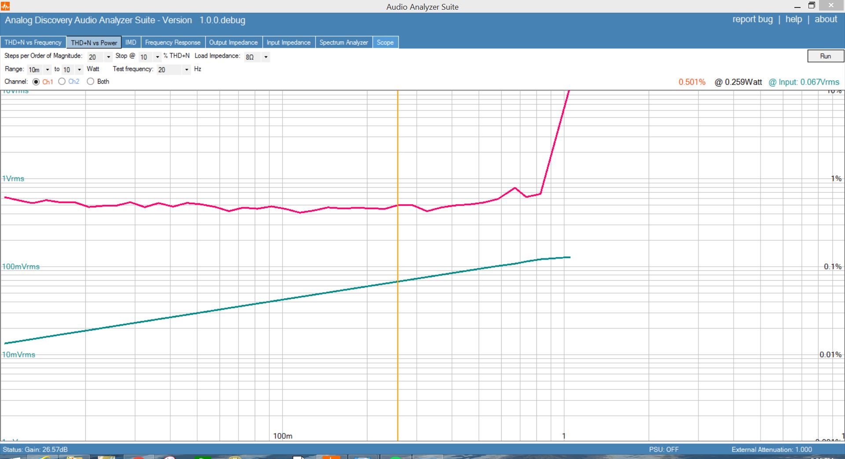Switch to THD+N vs Frequency tab
The image size is (845, 459).
tap(33, 42)
